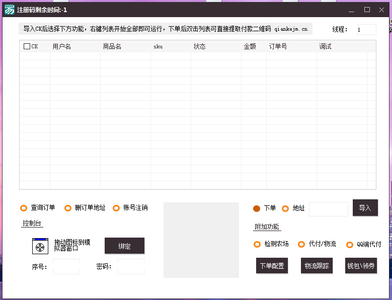392x300 pixels.
Task: Click the crosshair window-finder icon
Action: click(x=40, y=246)
